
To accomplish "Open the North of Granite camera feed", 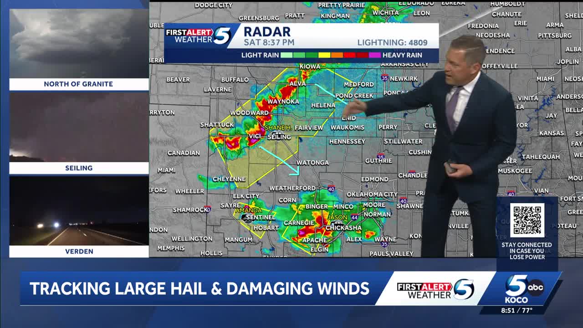I will pyautogui.click(x=79, y=44).
